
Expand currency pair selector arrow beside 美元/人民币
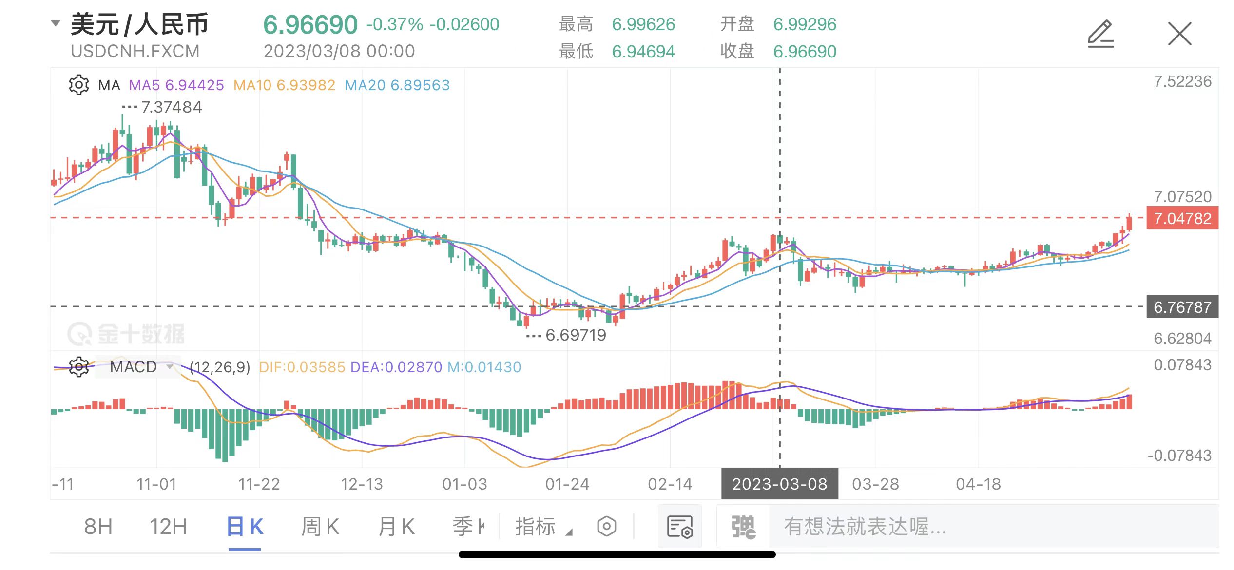pyautogui.click(x=56, y=23)
